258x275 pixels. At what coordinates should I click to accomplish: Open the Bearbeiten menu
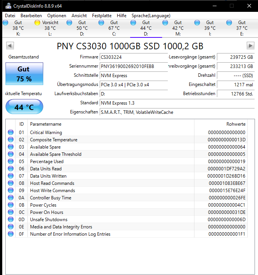pyautogui.click(x=31, y=16)
